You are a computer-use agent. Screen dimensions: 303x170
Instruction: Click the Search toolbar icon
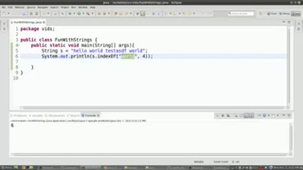point(126,14)
